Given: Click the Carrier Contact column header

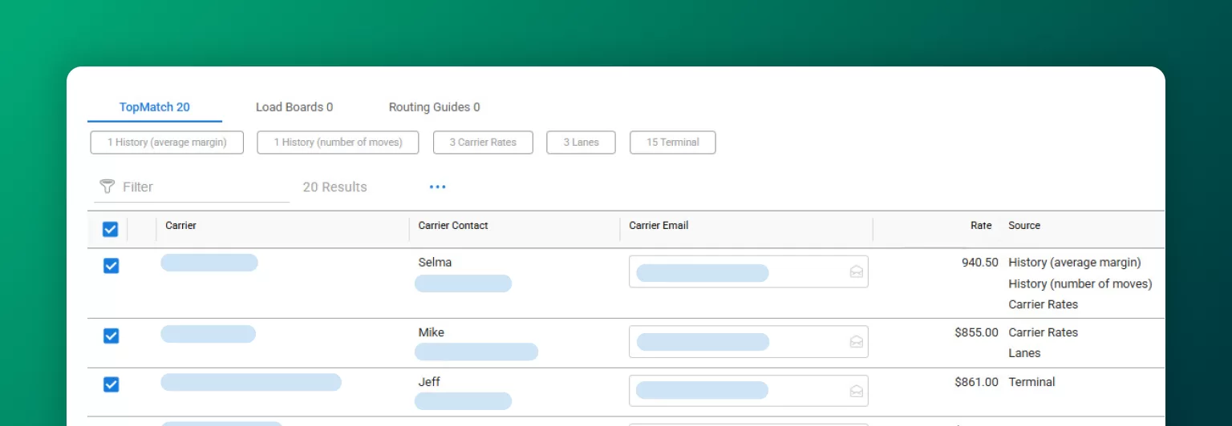Looking at the screenshot, I should (453, 226).
